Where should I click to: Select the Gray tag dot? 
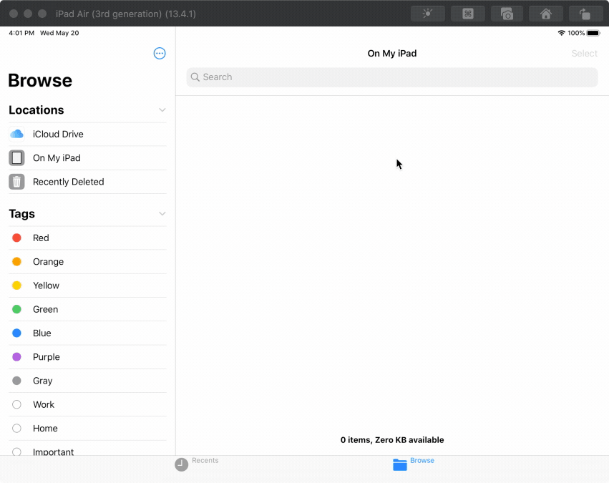(x=16, y=381)
